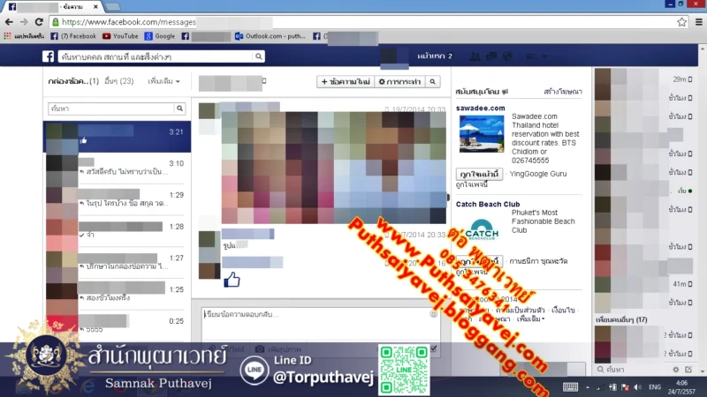Select the กล่องข้อความ inbox tab

(x=72, y=81)
